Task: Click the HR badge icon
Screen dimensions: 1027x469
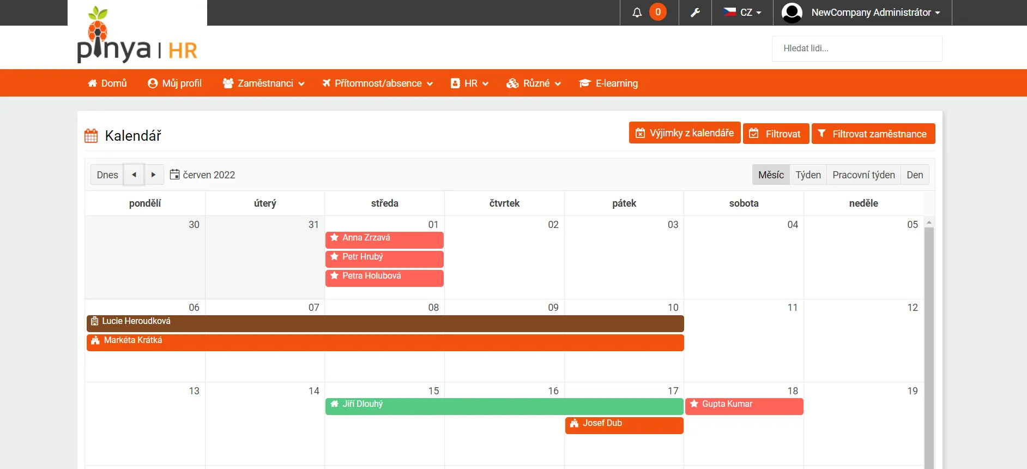Action: [455, 83]
